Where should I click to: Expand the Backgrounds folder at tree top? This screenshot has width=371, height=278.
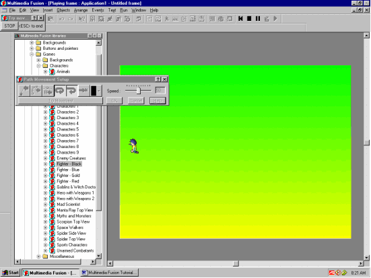click(x=32, y=42)
